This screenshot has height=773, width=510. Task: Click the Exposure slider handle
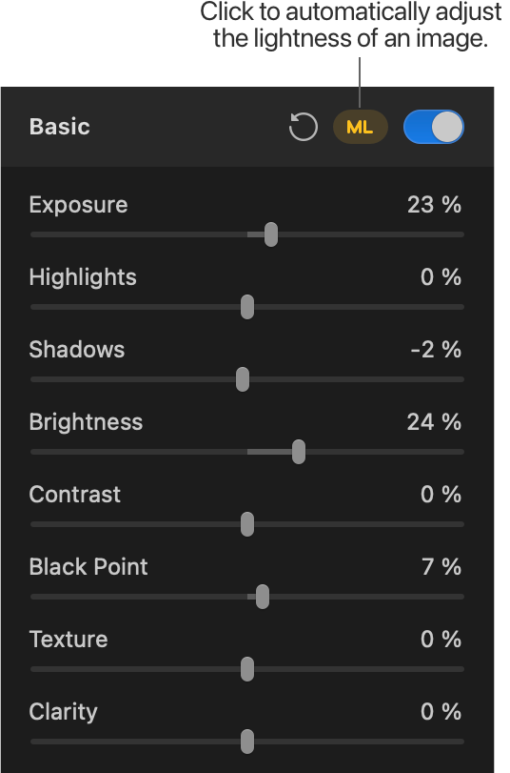[271, 234]
